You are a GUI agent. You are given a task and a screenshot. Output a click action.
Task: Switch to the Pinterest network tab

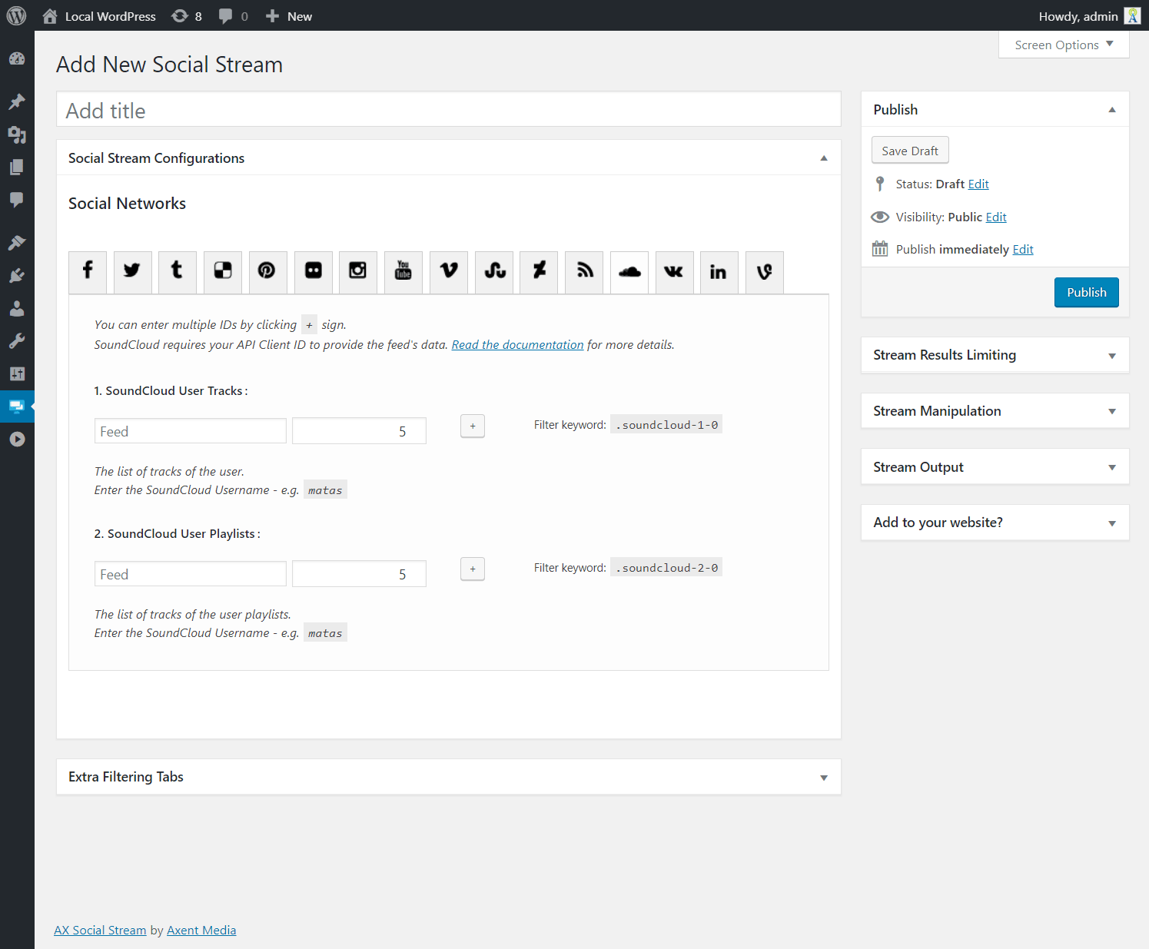[267, 271]
